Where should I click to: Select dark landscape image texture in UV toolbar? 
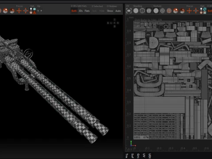point(182,11)
